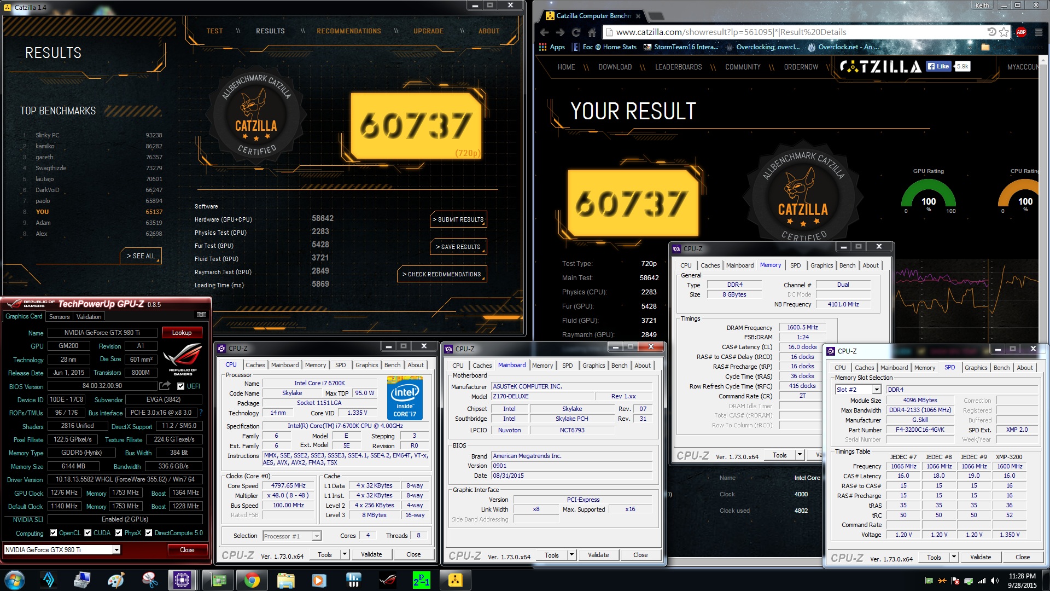Click SEE ALL under top benchmarks
This screenshot has width=1050, height=591.
click(141, 256)
